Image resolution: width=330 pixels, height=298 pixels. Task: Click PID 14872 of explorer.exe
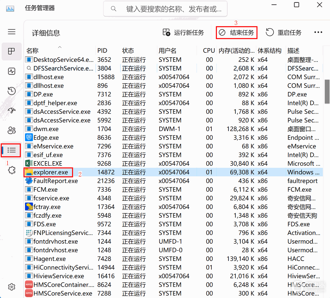pyautogui.click(x=106, y=172)
